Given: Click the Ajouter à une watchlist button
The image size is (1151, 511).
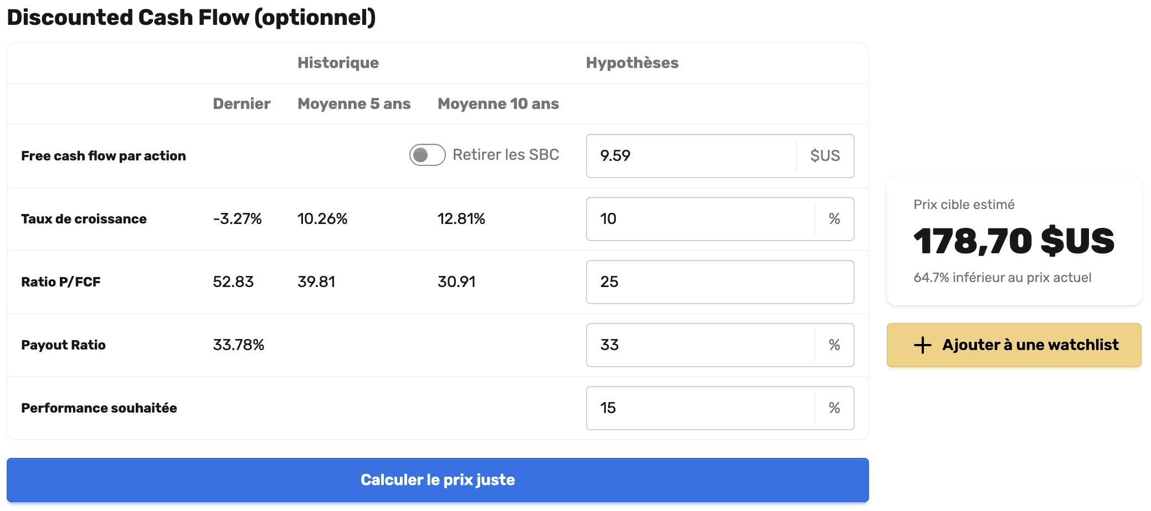Looking at the screenshot, I should pos(1014,345).
